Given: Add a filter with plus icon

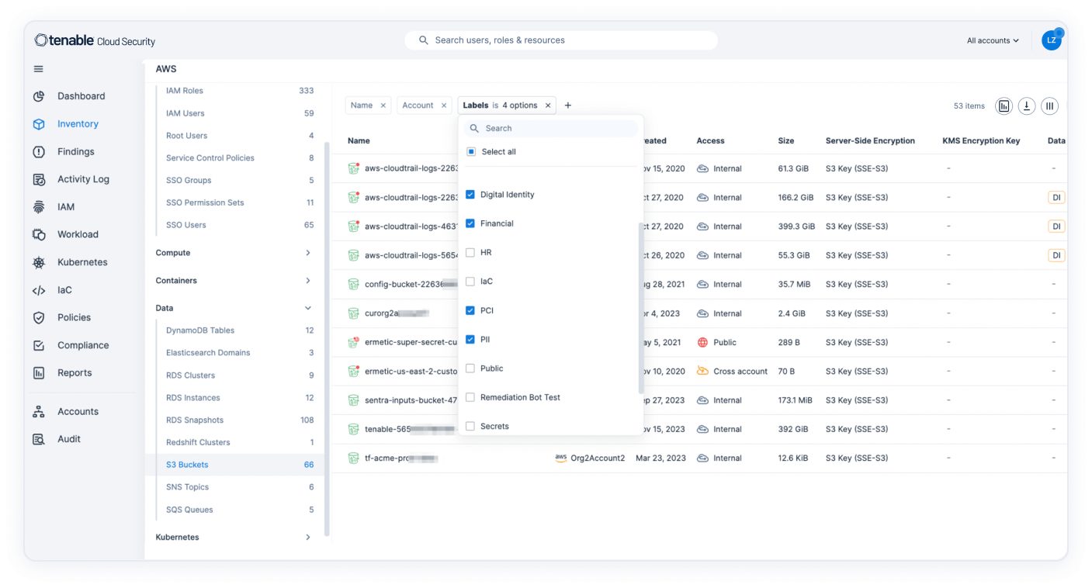Looking at the screenshot, I should pos(568,105).
